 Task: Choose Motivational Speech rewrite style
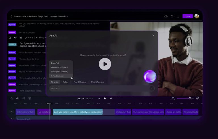(60, 67)
